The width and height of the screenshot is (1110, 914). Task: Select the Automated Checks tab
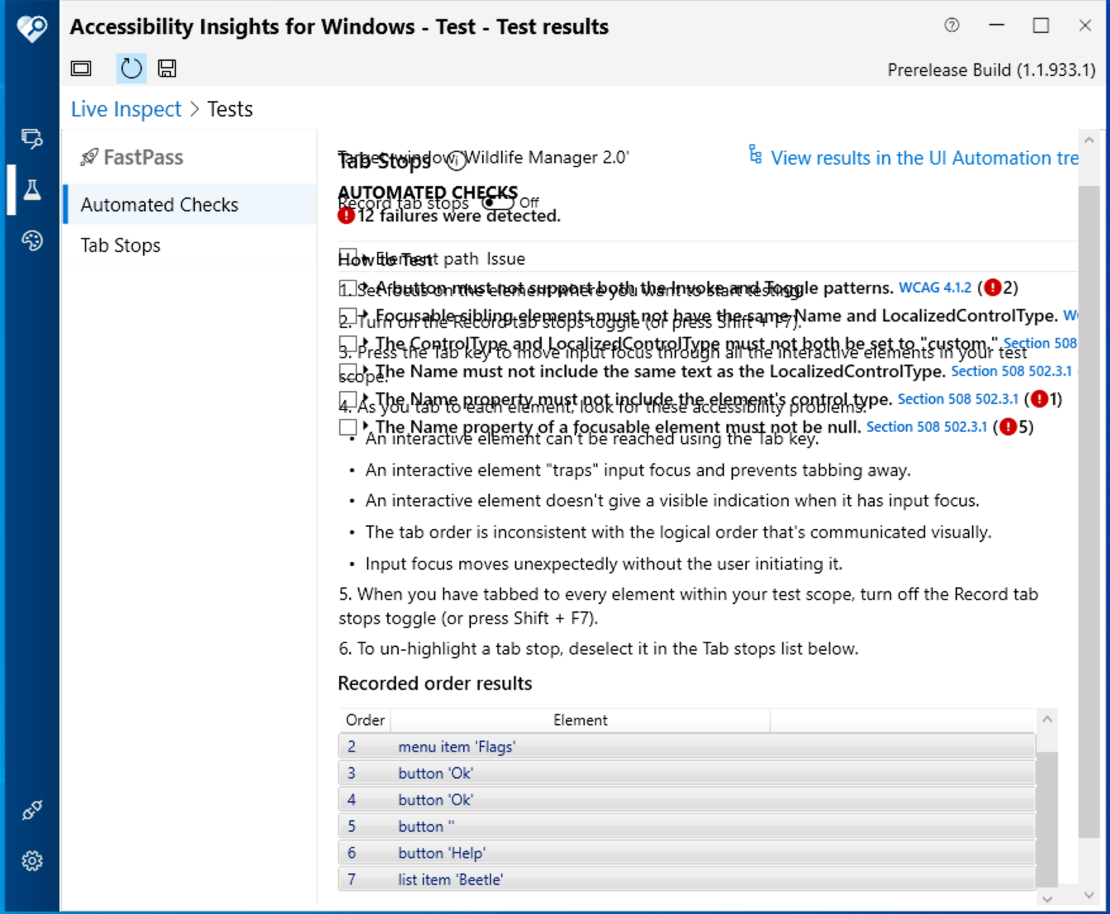coord(159,204)
